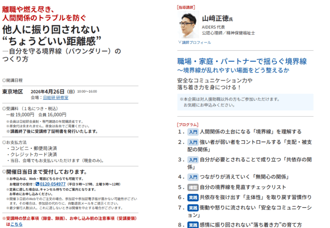Click the 入門 badge on program item 2

pyautogui.click(x=193, y=143)
